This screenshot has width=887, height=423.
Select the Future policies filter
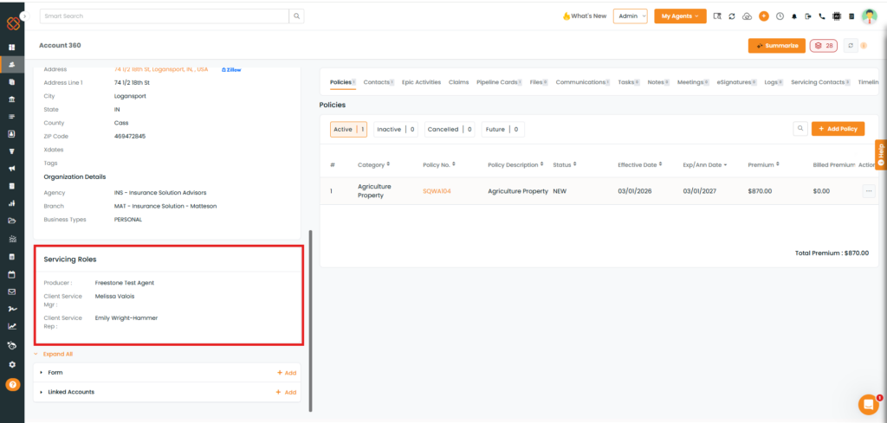[x=502, y=130]
